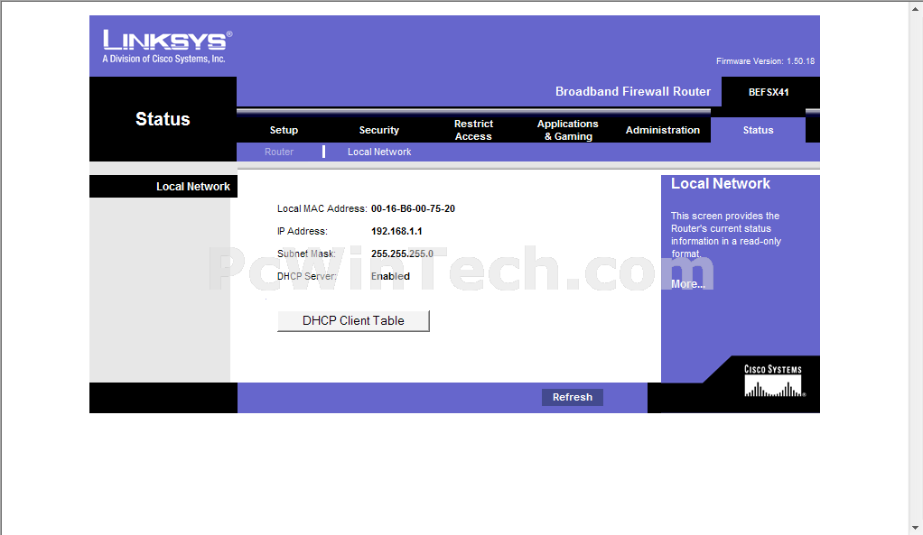Click the page scrollbar up arrow
Viewport: 923px width, 535px height.
click(x=916, y=7)
